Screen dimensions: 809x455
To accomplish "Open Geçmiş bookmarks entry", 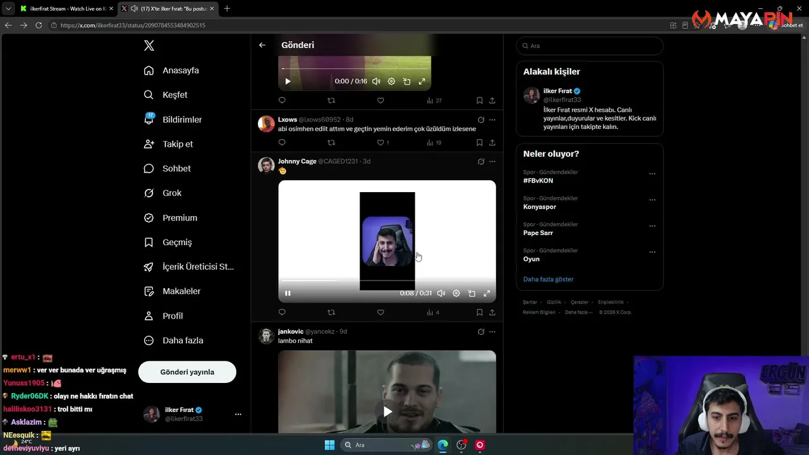I will click(167, 242).
